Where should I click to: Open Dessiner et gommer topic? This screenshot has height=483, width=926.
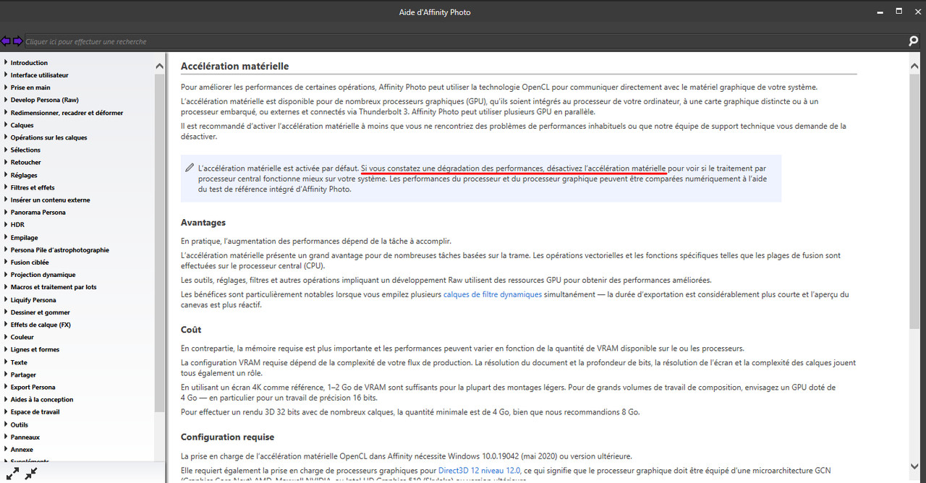tap(41, 312)
